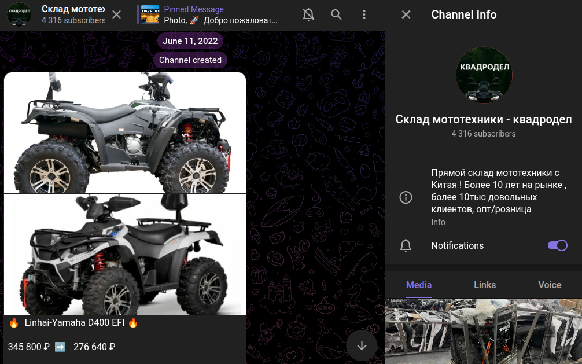Viewport: 582px width, 364px height.
Task: Open the bottom ATV photo in the post
Action: [x=125, y=255]
